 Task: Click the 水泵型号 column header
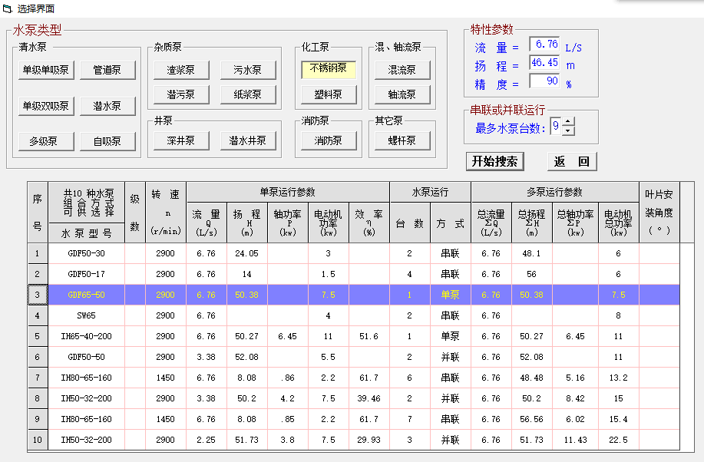pos(86,233)
